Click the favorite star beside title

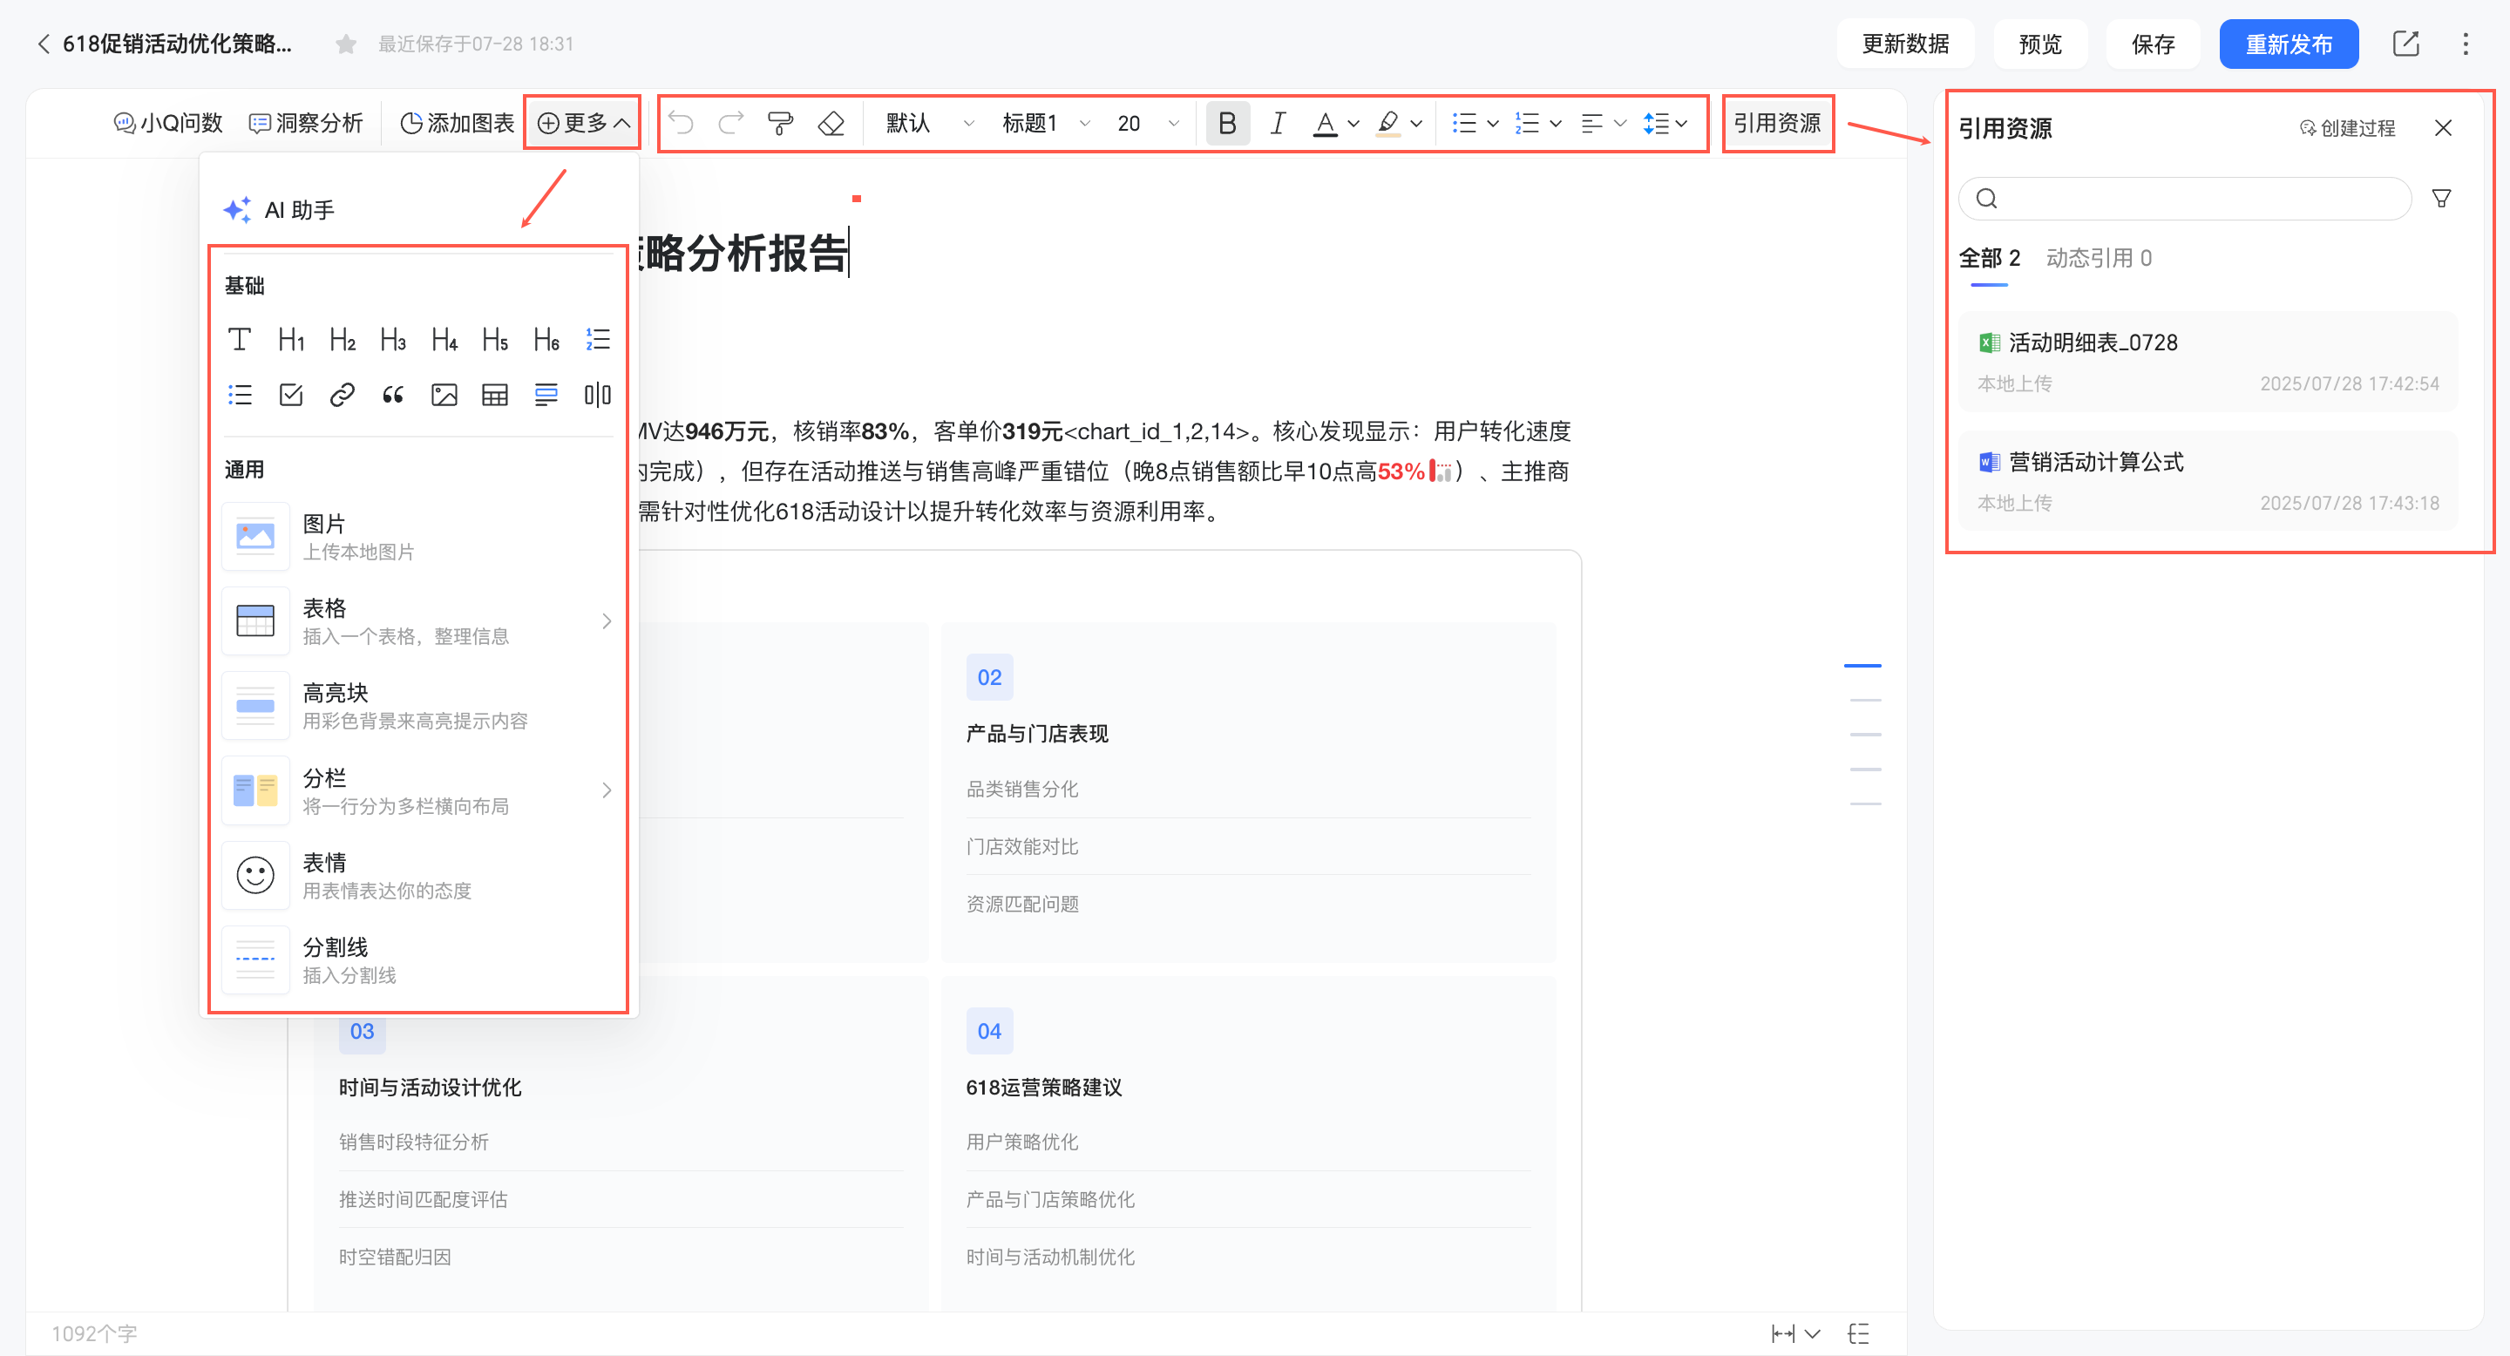tap(345, 44)
